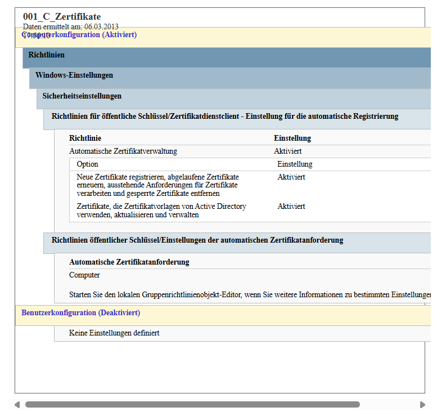Click the bold Einstellung column header
The width and height of the screenshot is (446, 416).
pyautogui.click(x=292, y=138)
